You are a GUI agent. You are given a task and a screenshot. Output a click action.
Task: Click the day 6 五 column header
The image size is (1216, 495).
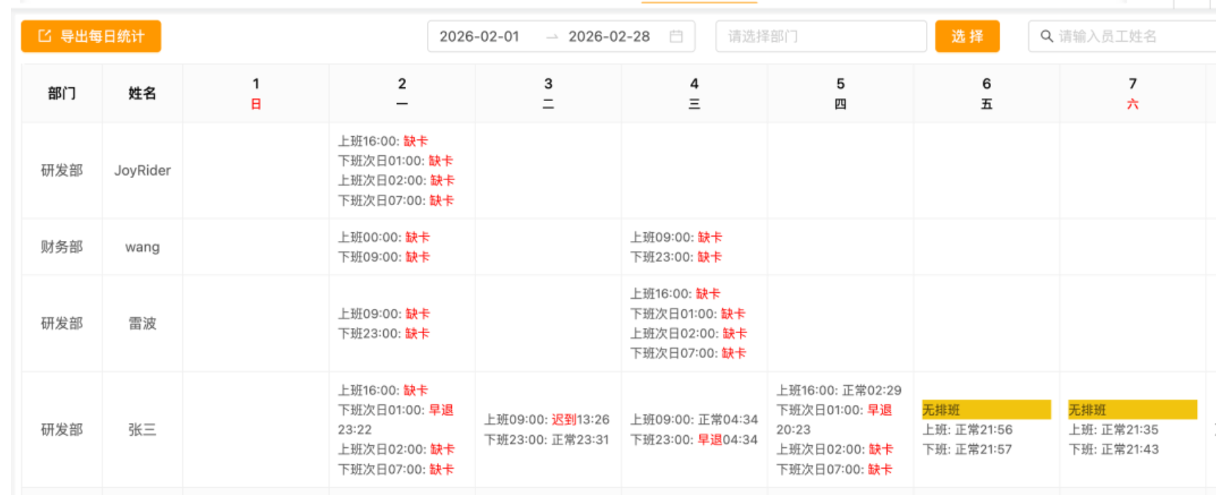pos(986,93)
